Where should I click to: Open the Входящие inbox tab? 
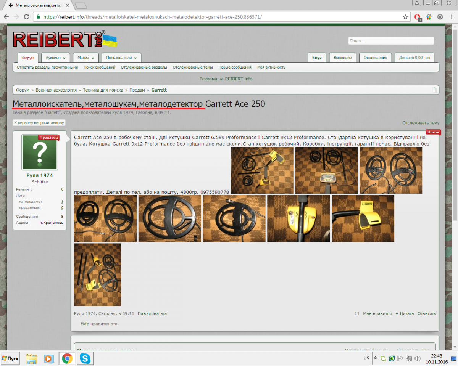(342, 58)
